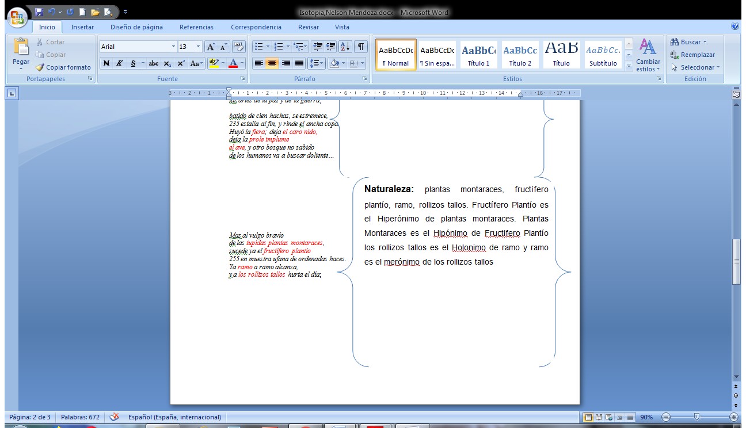Apply the Título 1 style
This screenshot has width=746, height=428.
pyautogui.click(x=478, y=55)
